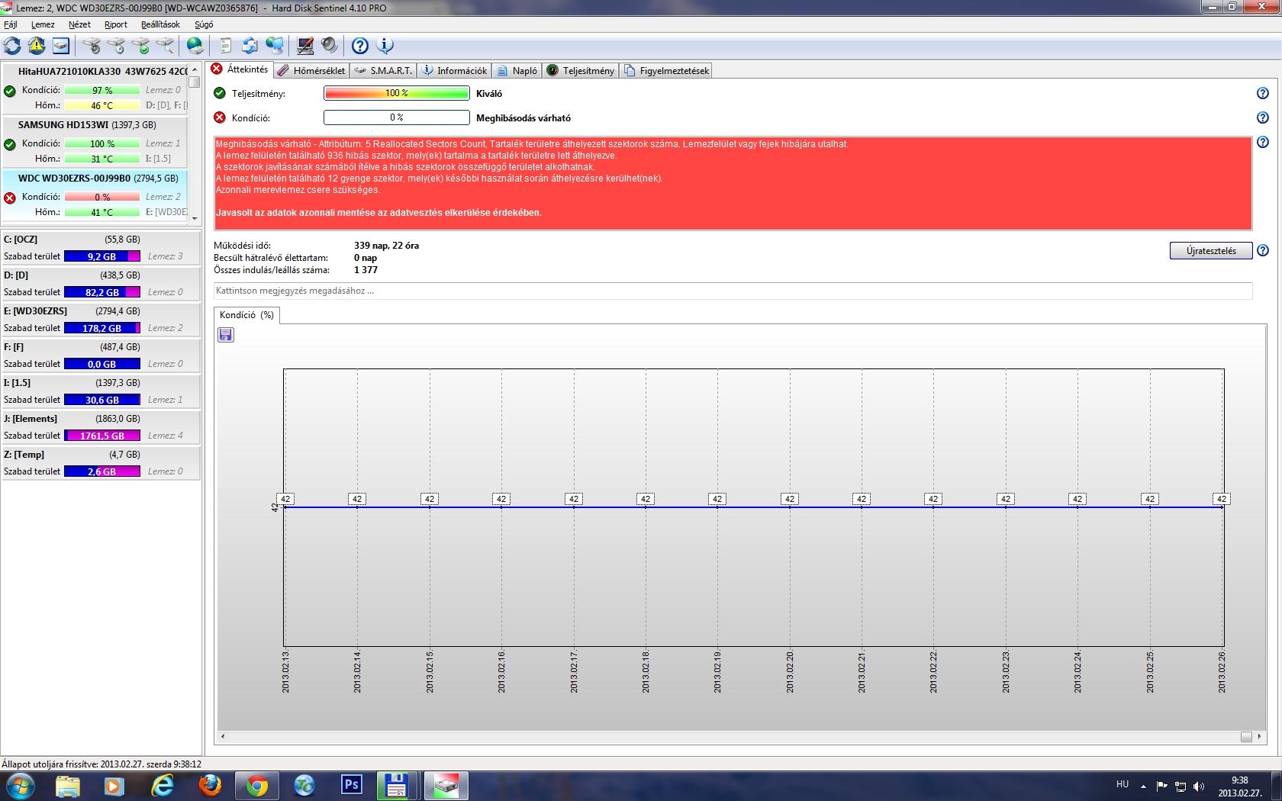Click the Újratesztelés button
The image size is (1282, 801).
(x=1211, y=251)
